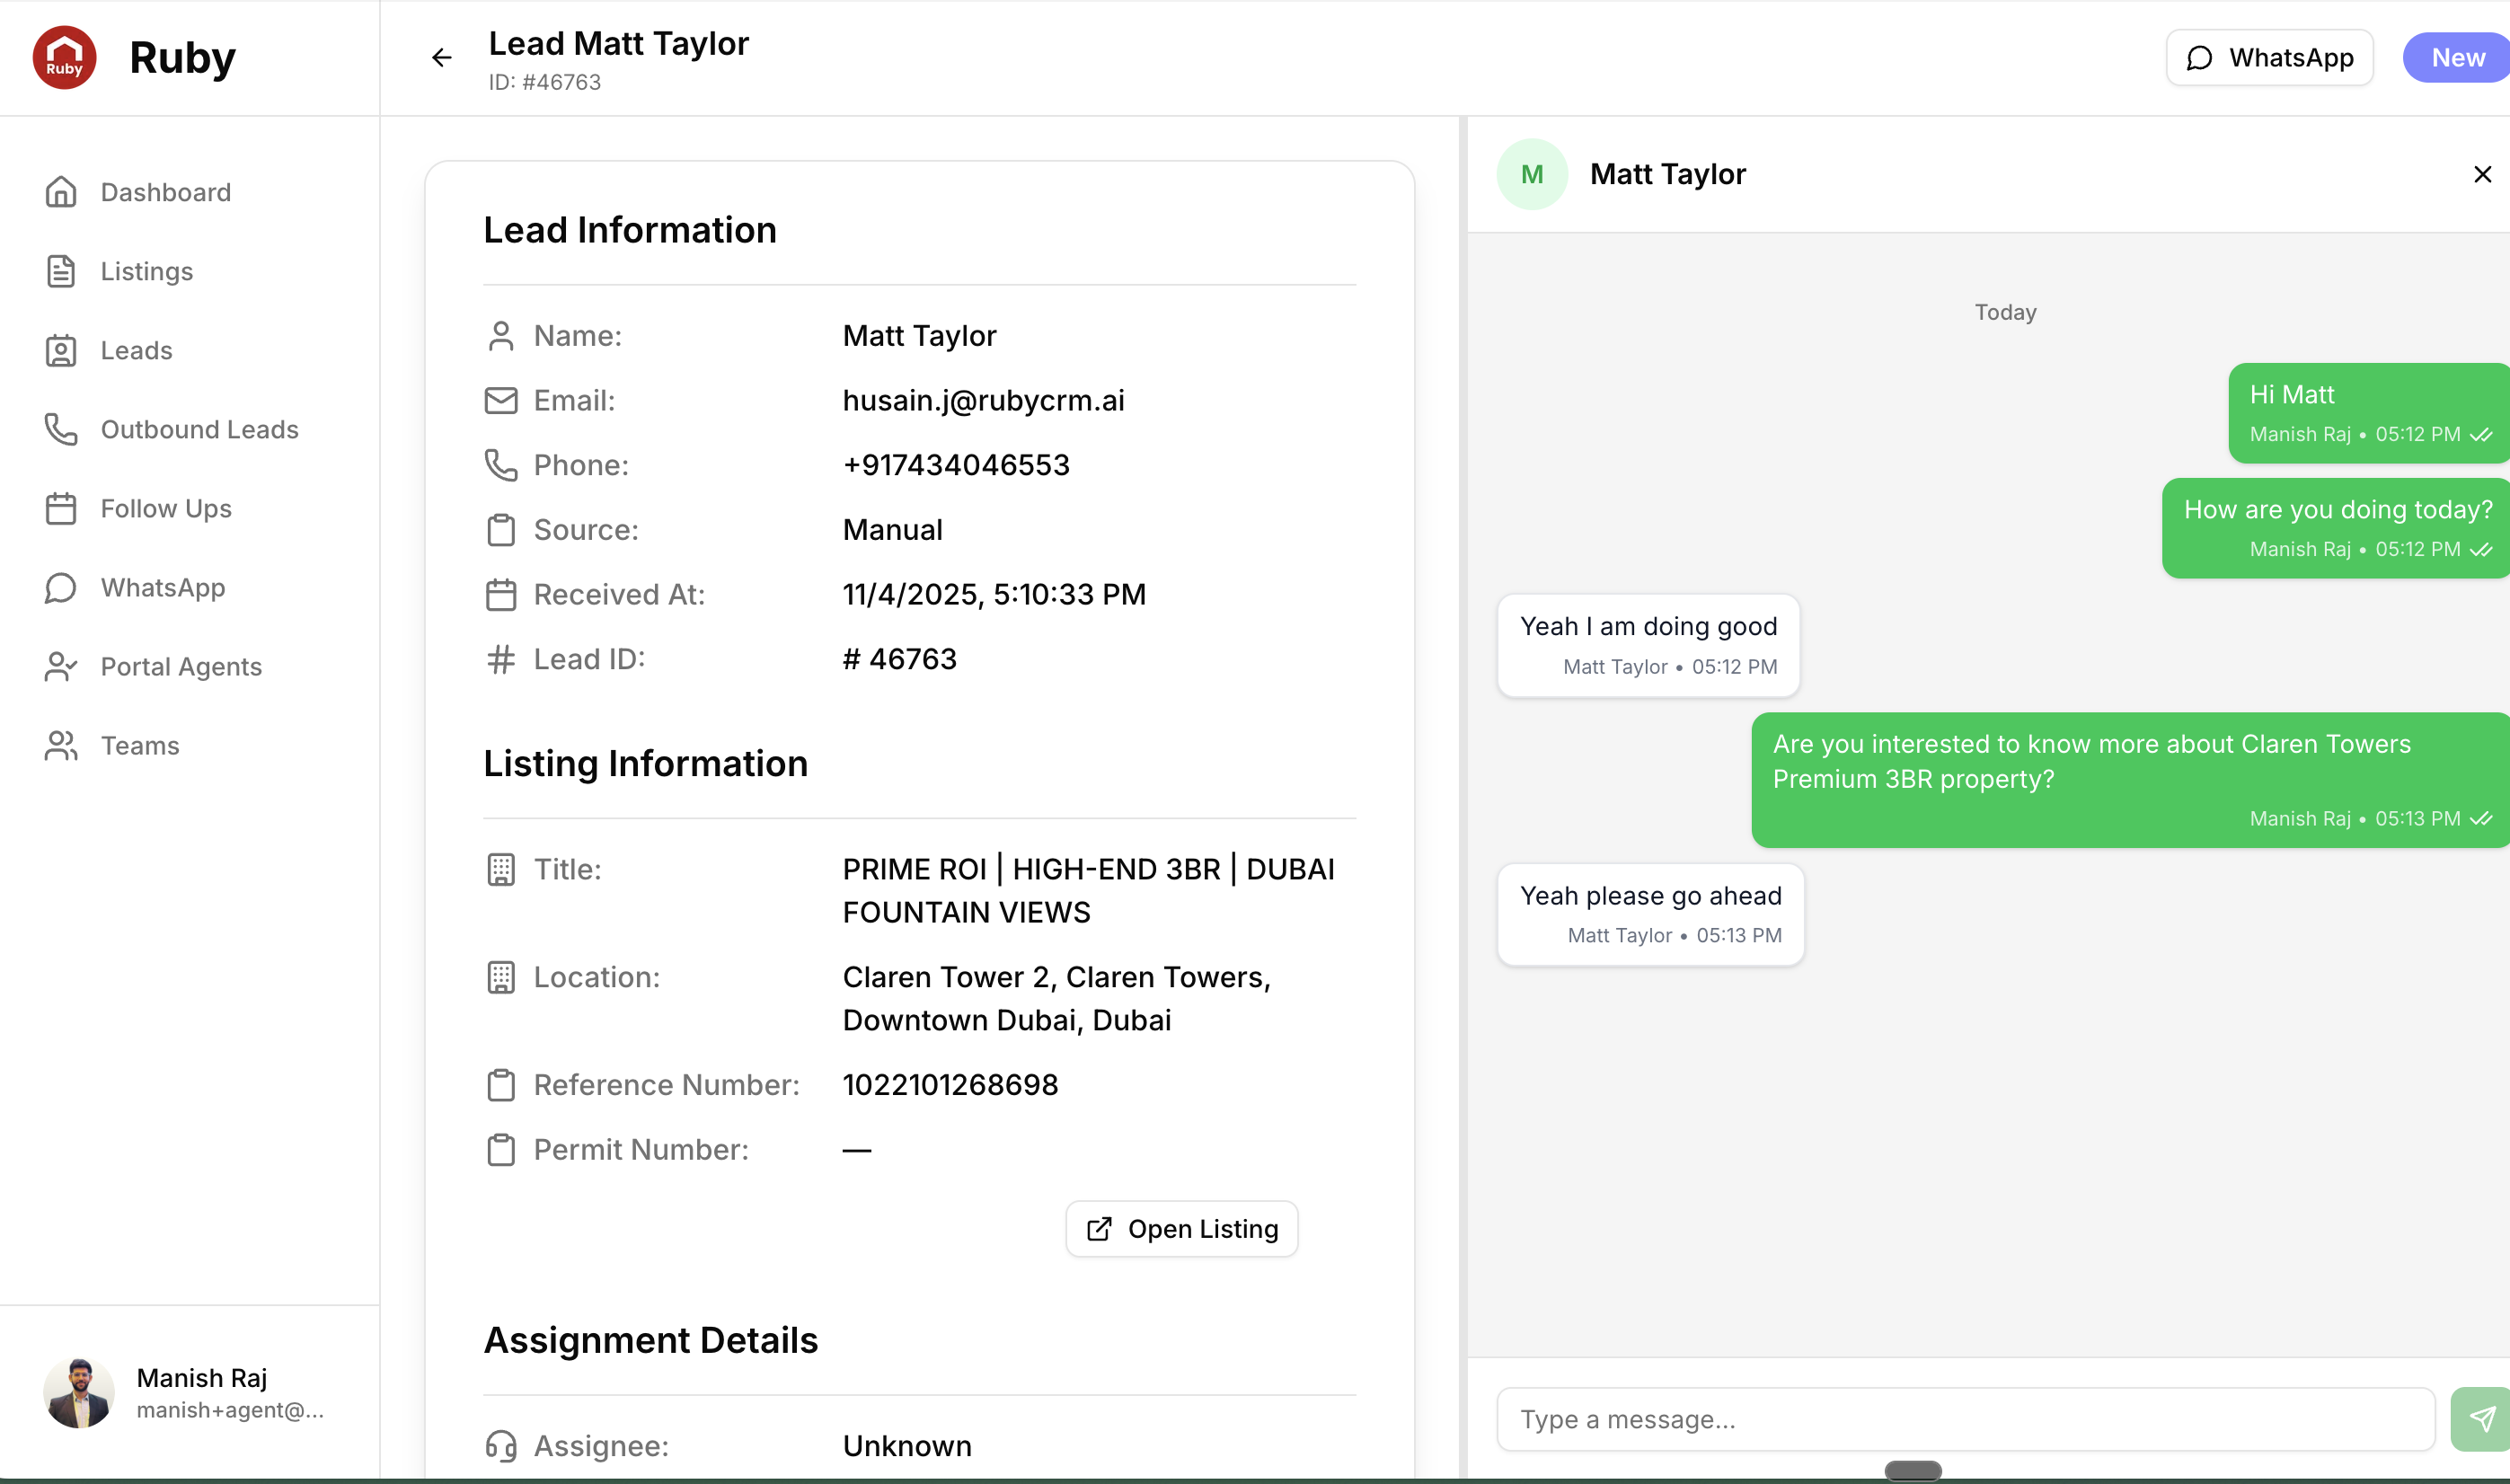Image resolution: width=2510 pixels, height=1484 pixels.
Task: Click the Portal Agents user-check icon
Action: click(61, 667)
